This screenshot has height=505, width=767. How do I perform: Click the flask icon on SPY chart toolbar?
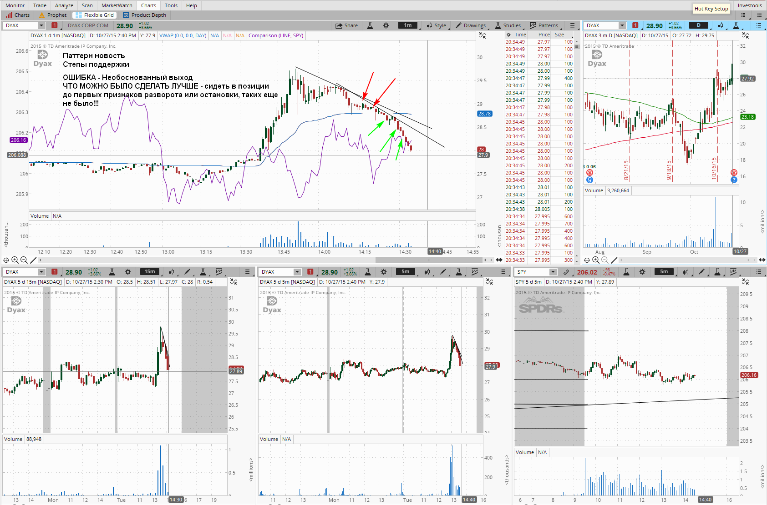click(626, 272)
